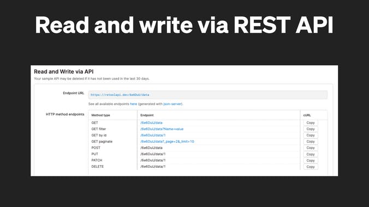Select the PATCH endpoint text

pyautogui.click(x=153, y=160)
